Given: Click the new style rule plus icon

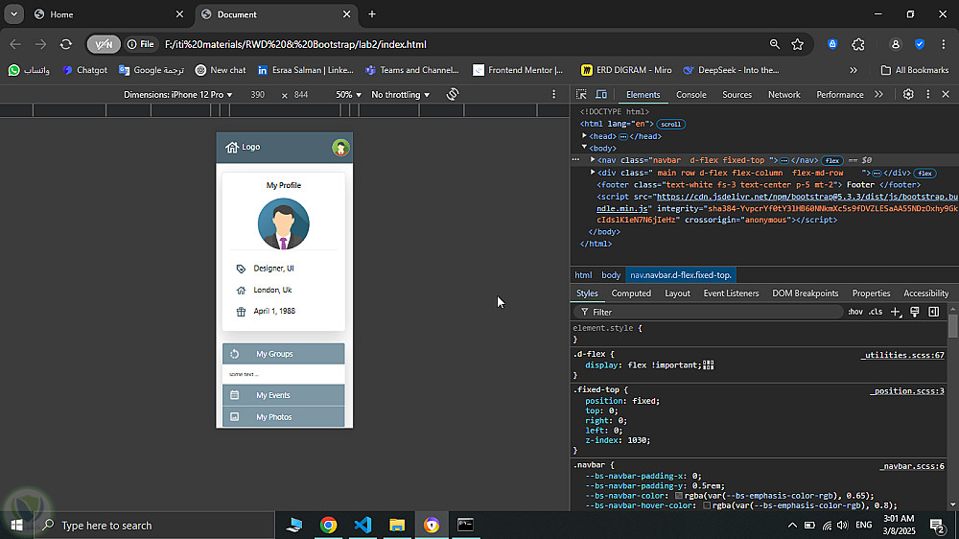Looking at the screenshot, I should (896, 312).
